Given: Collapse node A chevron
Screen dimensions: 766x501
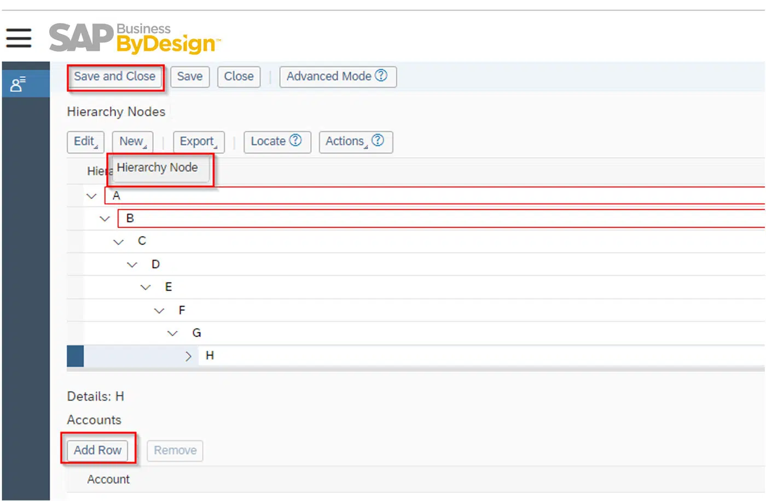Looking at the screenshot, I should pos(91,196).
